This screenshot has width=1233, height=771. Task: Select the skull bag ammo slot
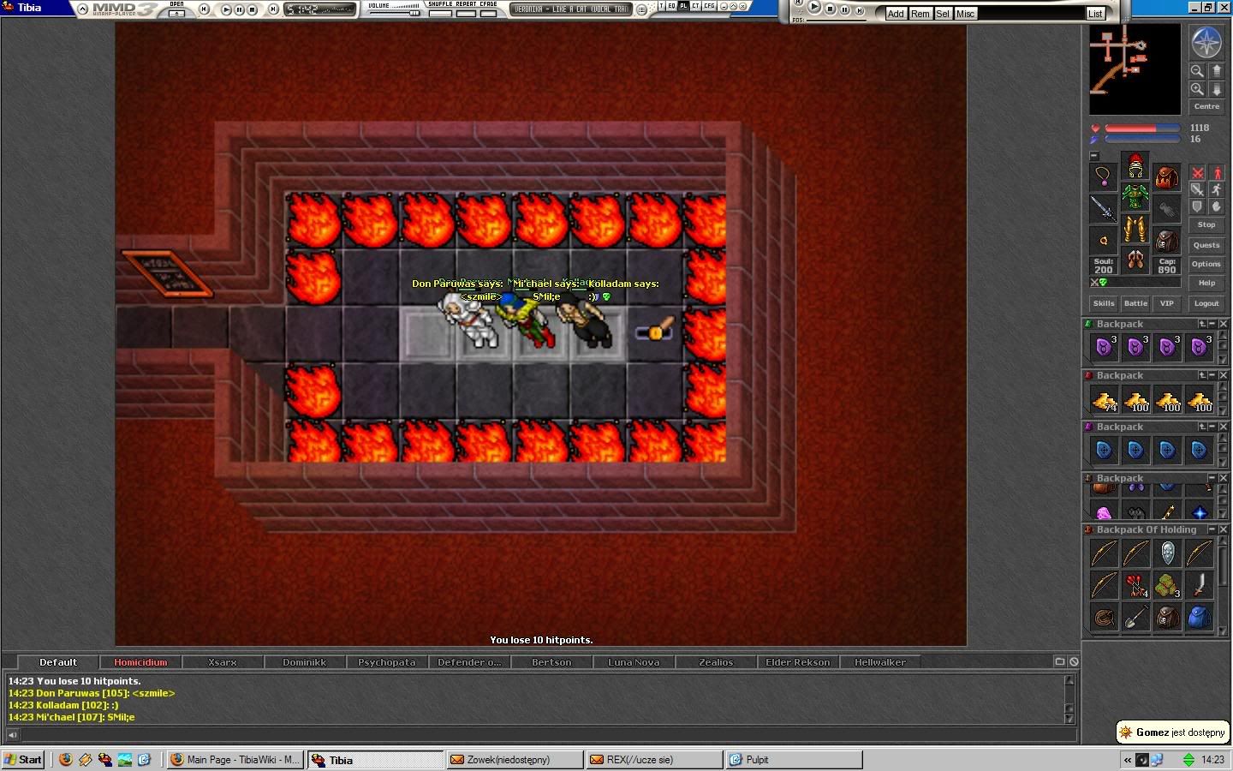coord(1166,240)
